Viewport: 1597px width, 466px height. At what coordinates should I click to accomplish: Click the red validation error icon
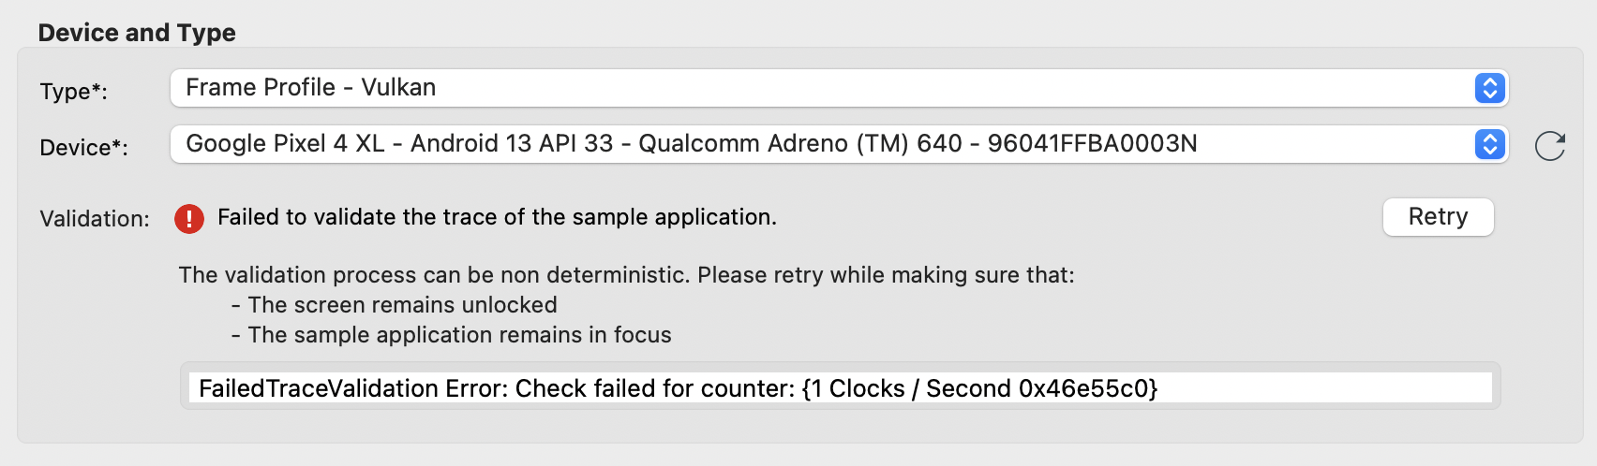(x=189, y=219)
